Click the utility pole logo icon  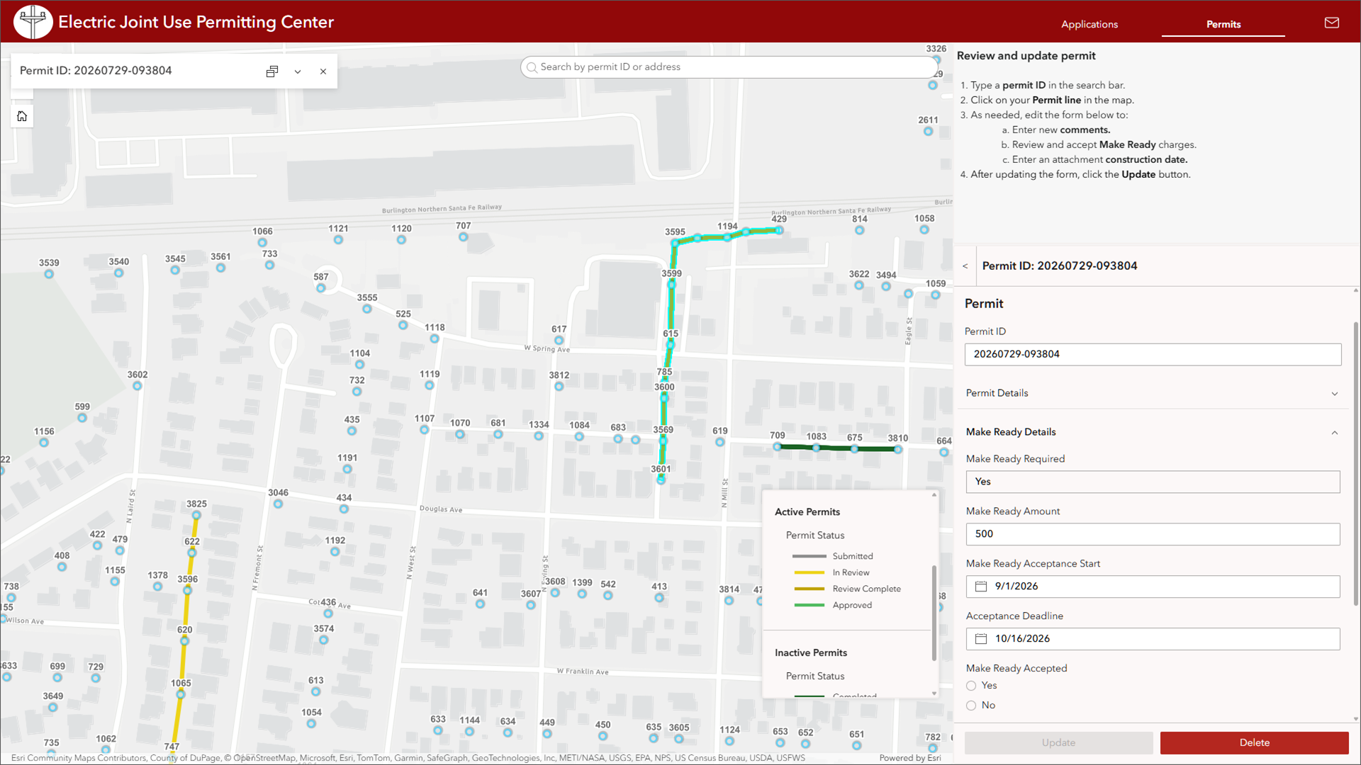(x=33, y=22)
